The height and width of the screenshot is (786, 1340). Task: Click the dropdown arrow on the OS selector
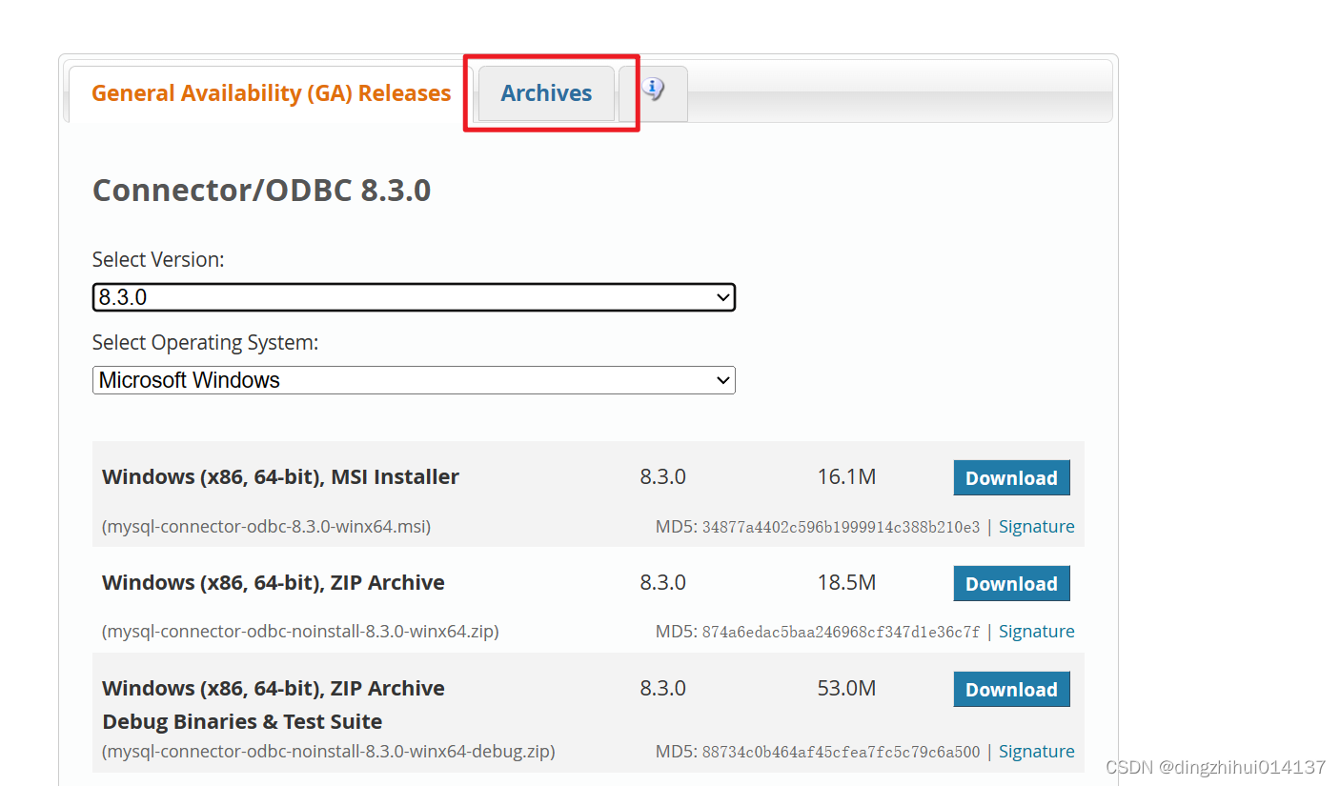click(721, 380)
